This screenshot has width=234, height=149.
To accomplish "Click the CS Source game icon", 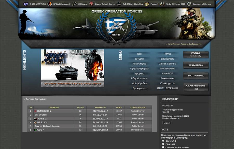I will tap(74, 4).
